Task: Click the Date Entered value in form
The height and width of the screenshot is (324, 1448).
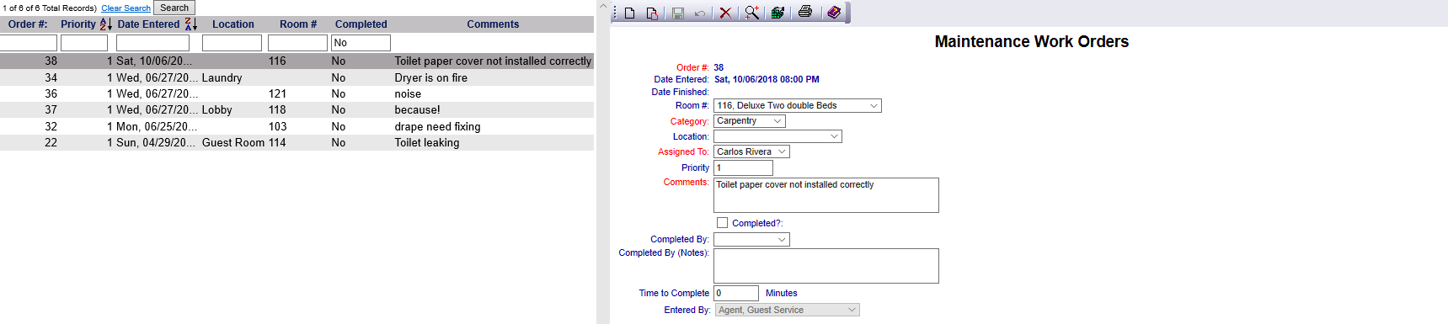Action: 767,79
